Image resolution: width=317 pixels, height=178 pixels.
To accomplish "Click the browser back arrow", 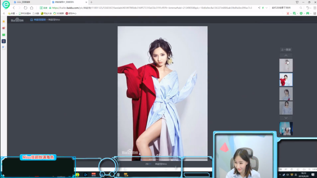I will 14,8.
